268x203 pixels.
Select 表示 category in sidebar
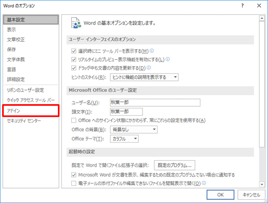pyautogui.click(x=31, y=29)
